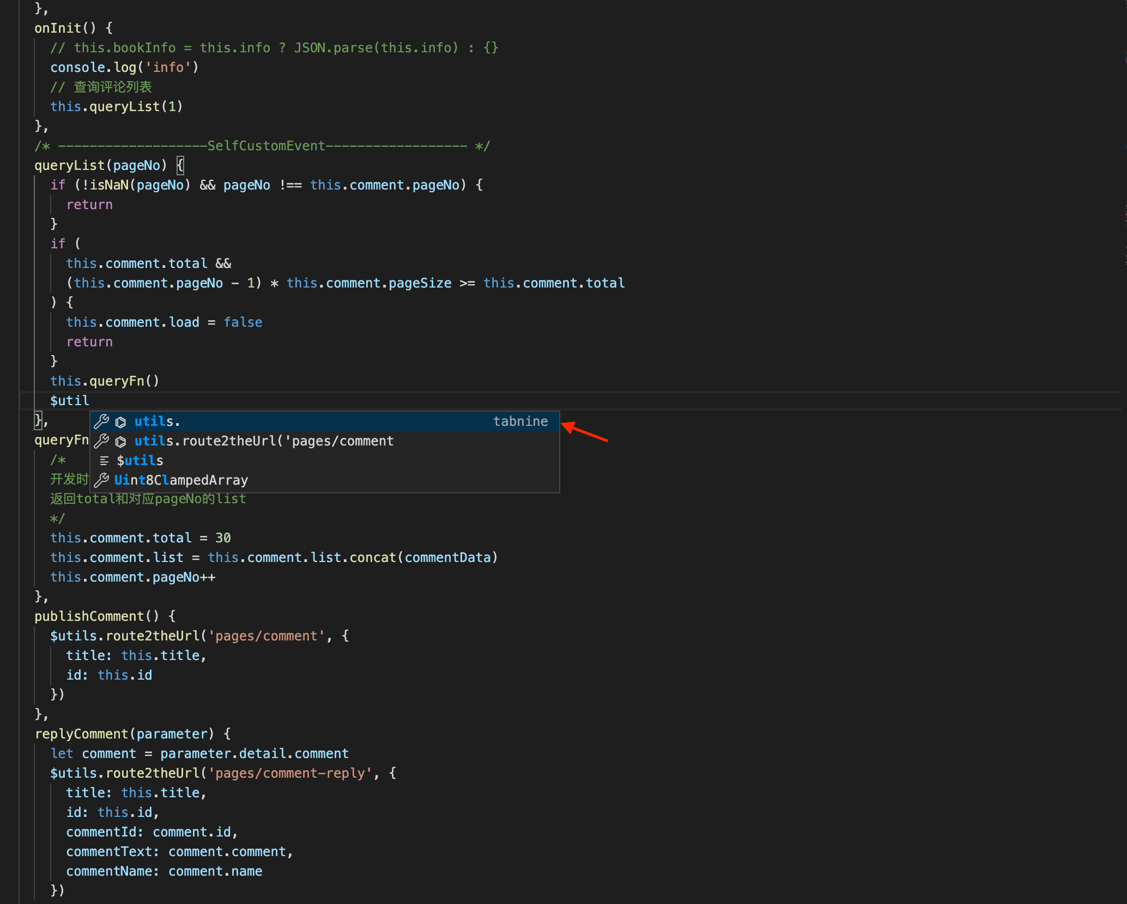
Task: Pick the $utils snippet suggestion
Action: [325, 461]
